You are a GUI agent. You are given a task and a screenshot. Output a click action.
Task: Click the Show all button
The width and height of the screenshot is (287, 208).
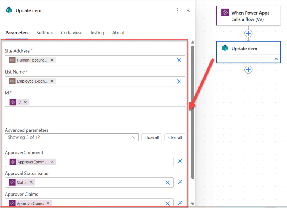click(x=152, y=137)
